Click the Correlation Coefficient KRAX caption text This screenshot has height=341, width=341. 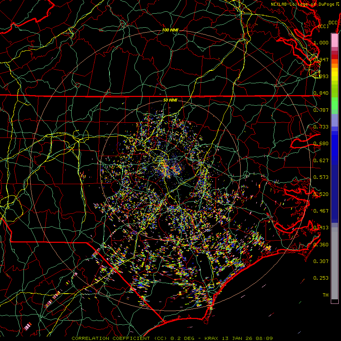pyautogui.click(x=172, y=338)
